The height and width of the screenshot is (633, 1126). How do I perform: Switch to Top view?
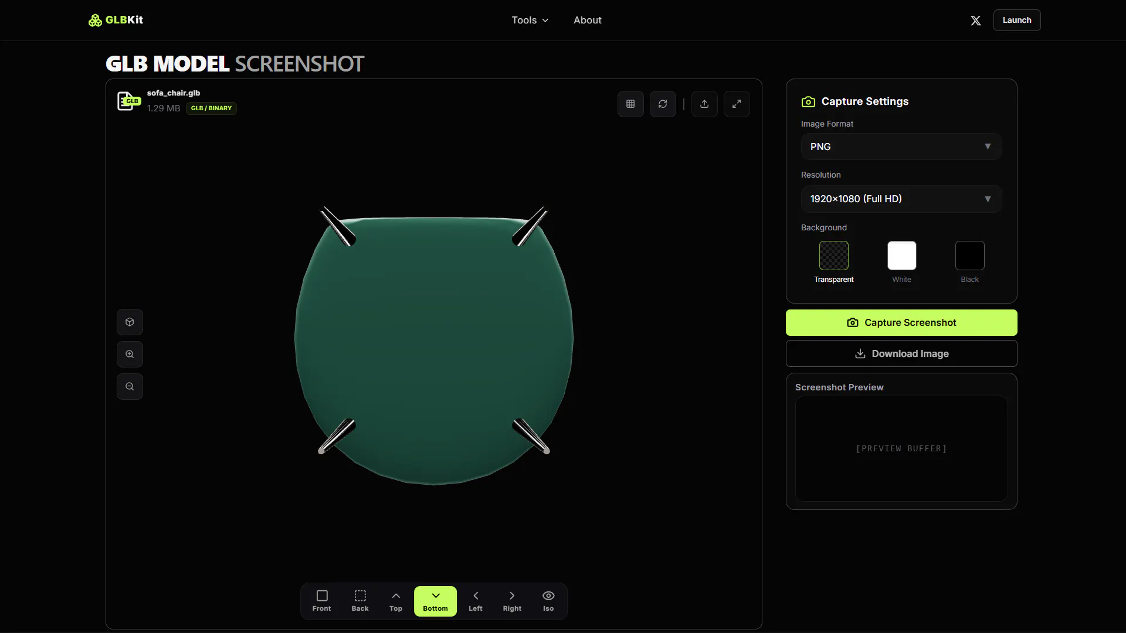coord(396,601)
